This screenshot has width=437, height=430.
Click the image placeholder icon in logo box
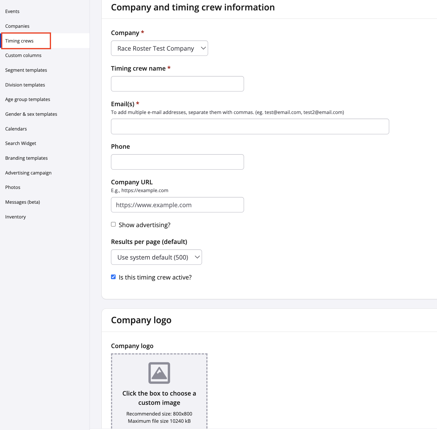(x=159, y=373)
